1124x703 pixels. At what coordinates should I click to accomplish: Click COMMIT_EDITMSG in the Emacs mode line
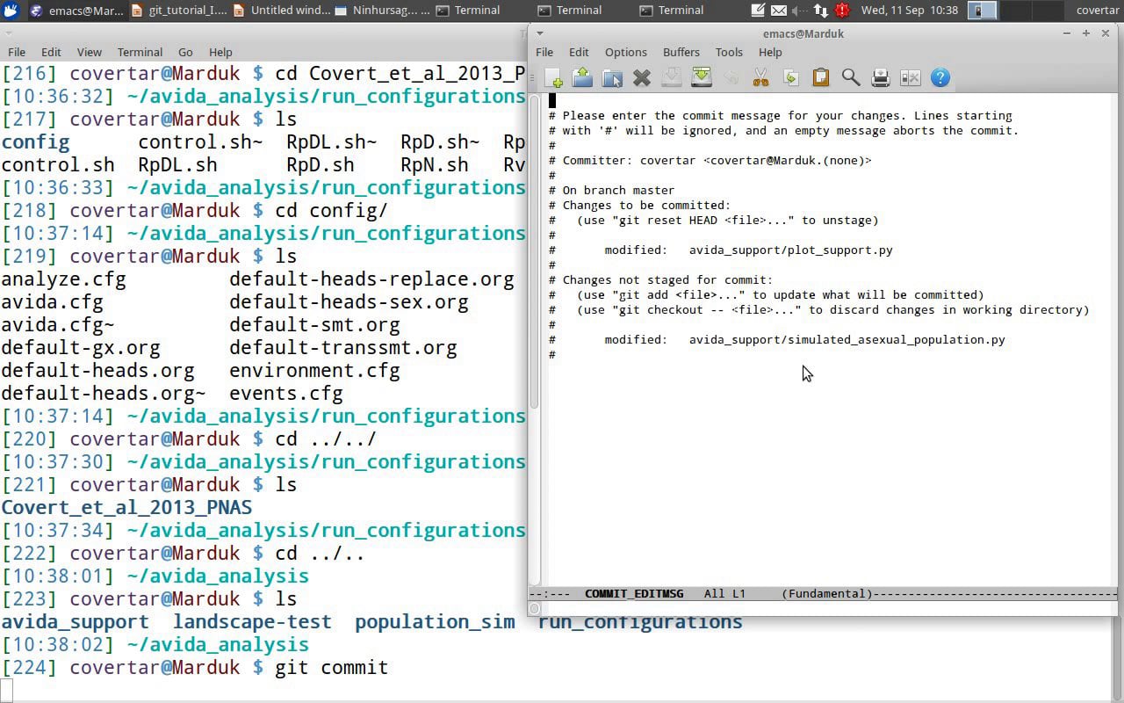tap(633, 594)
